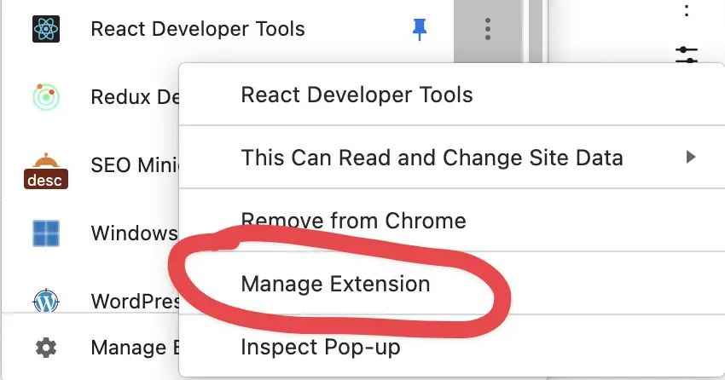Expand the site data submenu arrow
This screenshot has width=725, height=380.
tap(691, 157)
